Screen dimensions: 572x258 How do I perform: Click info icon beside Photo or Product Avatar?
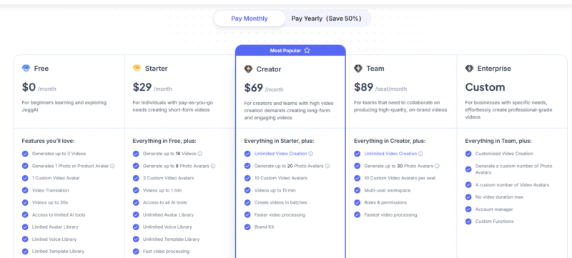[x=112, y=166]
